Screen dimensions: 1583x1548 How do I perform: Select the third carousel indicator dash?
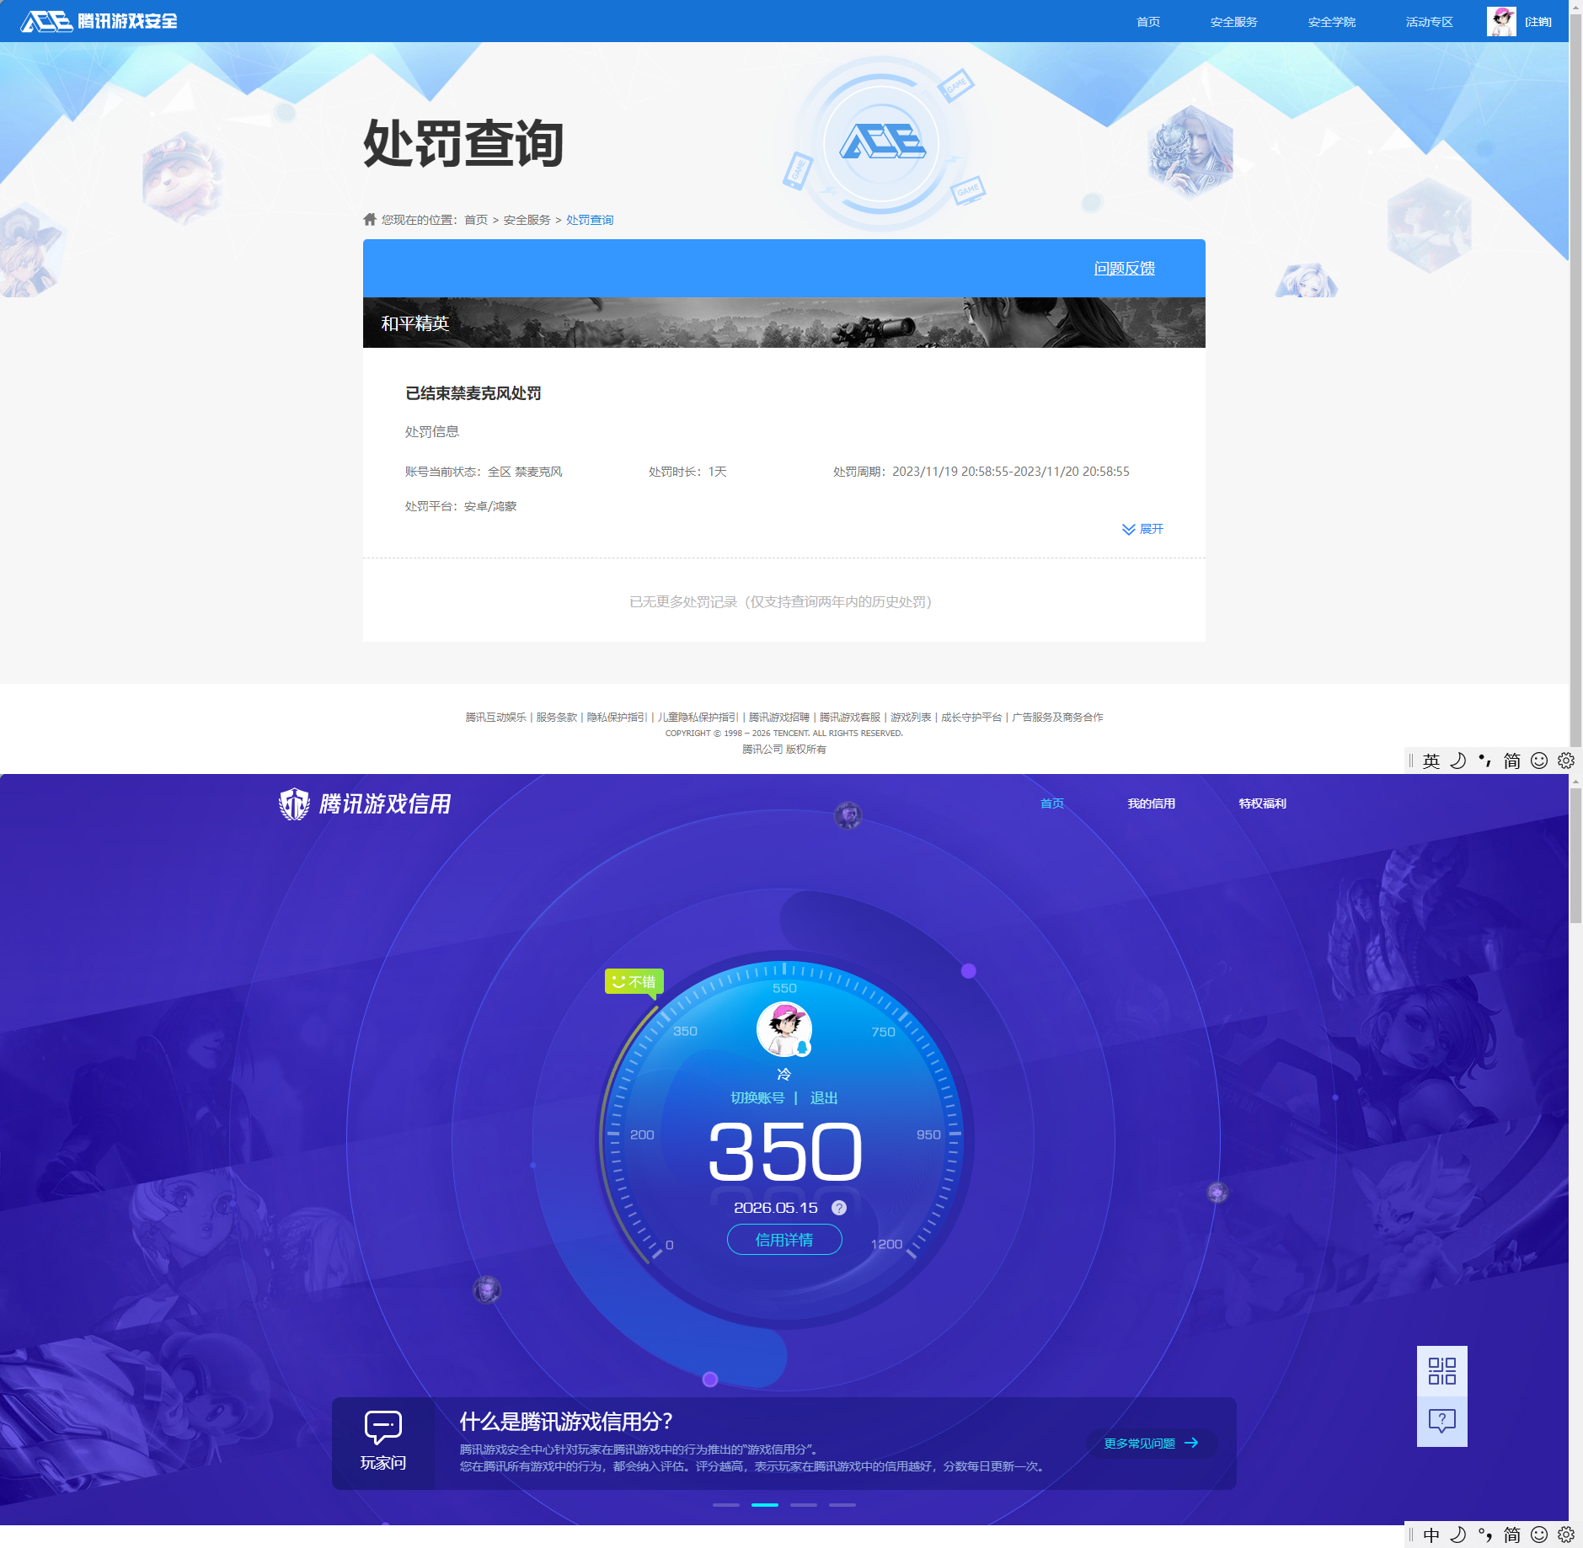pyautogui.click(x=804, y=1505)
